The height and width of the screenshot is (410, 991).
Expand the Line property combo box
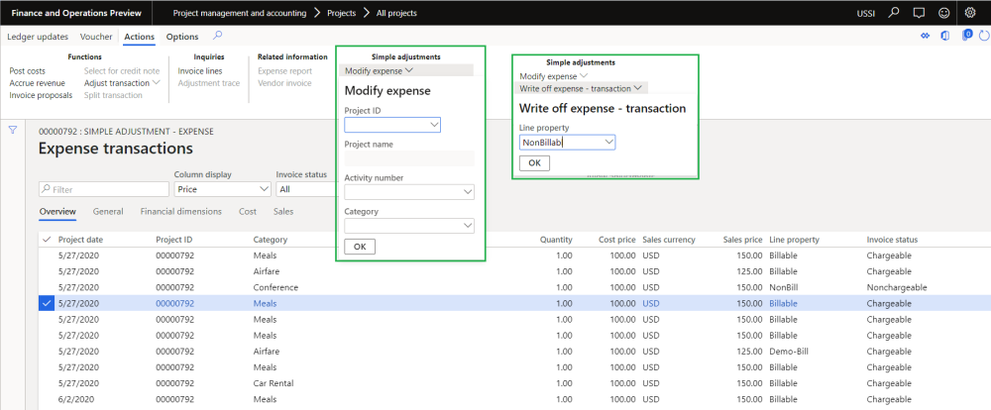pos(609,143)
